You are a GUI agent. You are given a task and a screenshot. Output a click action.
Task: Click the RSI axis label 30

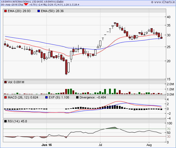pyautogui.click(x=168, y=136)
